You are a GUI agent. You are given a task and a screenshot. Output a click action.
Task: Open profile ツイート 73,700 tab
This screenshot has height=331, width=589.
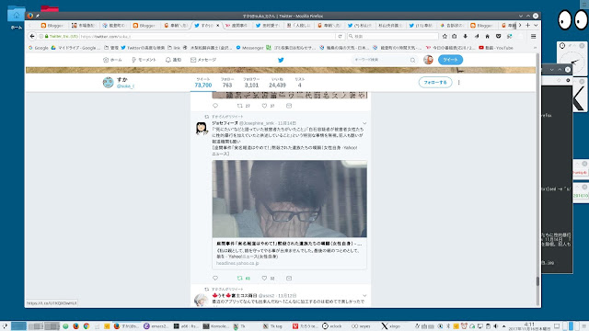203,83
